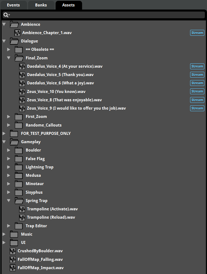Select the FallOffMap_Impact.wav file name

41,268
